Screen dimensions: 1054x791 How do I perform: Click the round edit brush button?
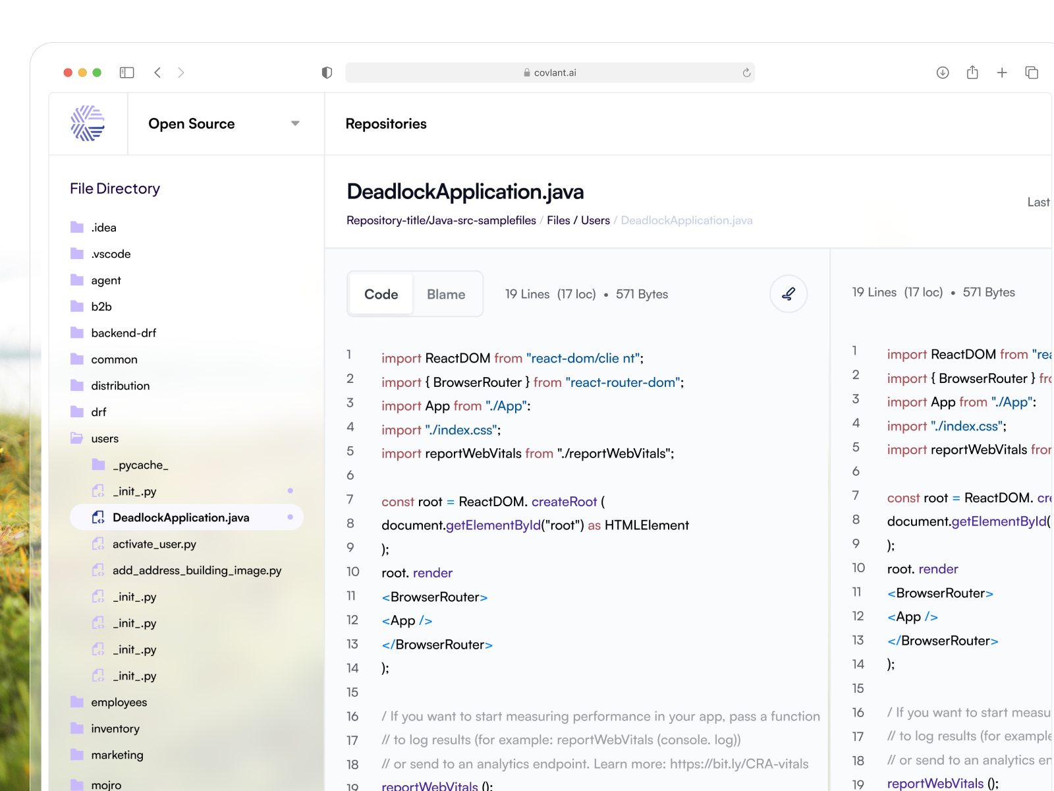pyautogui.click(x=789, y=294)
